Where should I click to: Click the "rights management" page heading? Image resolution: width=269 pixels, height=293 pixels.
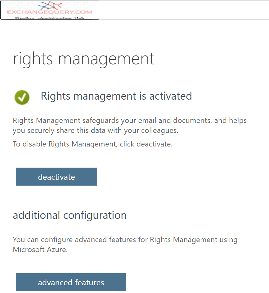(x=83, y=58)
